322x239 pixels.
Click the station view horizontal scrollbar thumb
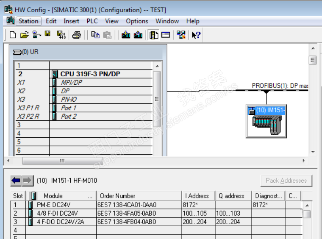pyautogui.click(x=62, y=161)
